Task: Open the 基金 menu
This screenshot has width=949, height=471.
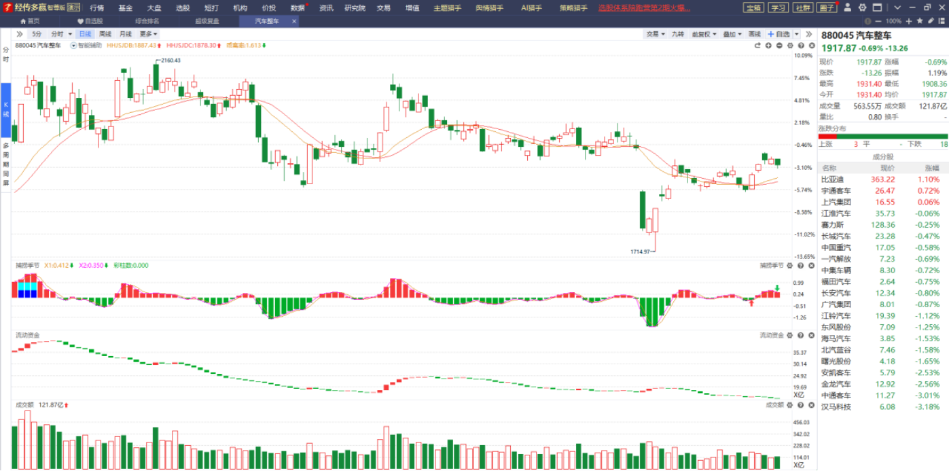Action: tap(126, 7)
